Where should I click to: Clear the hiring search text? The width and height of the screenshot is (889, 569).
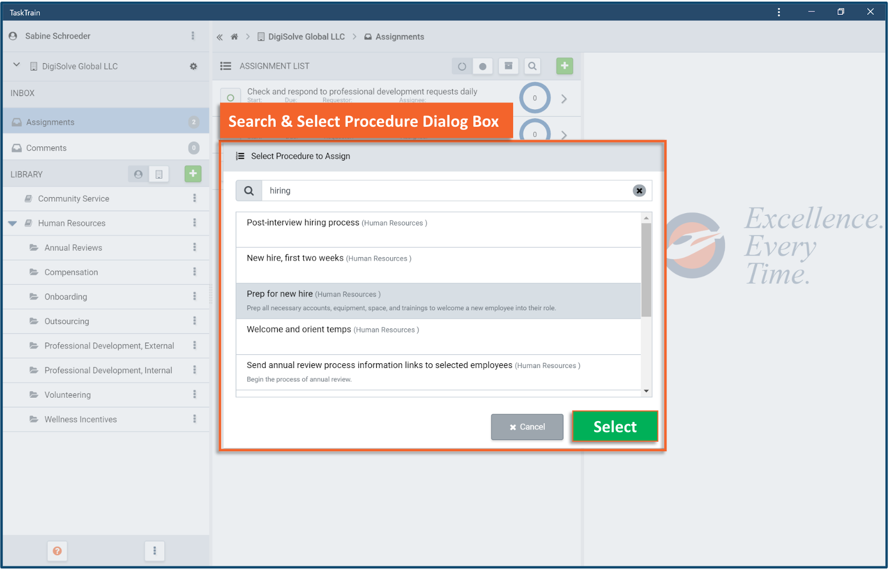(x=639, y=190)
